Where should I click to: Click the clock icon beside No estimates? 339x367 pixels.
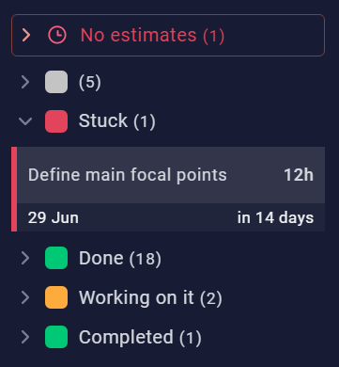point(57,35)
